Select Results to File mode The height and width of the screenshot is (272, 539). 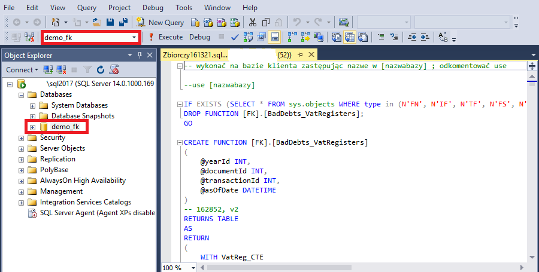[x=363, y=37]
